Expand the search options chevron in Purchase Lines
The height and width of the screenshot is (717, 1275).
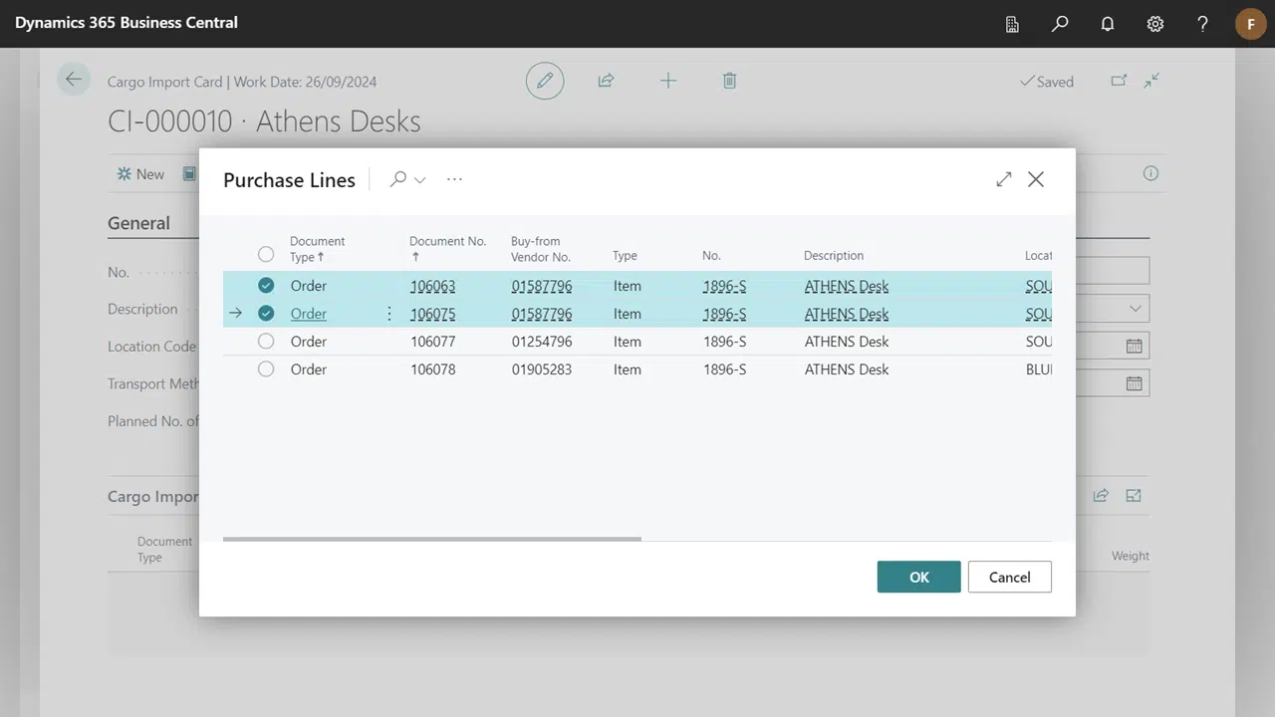(x=420, y=180)
